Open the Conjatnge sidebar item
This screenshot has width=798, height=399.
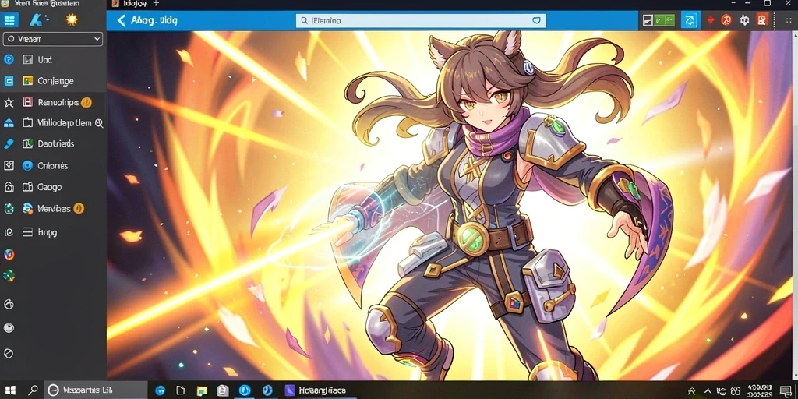pos(48,81)
